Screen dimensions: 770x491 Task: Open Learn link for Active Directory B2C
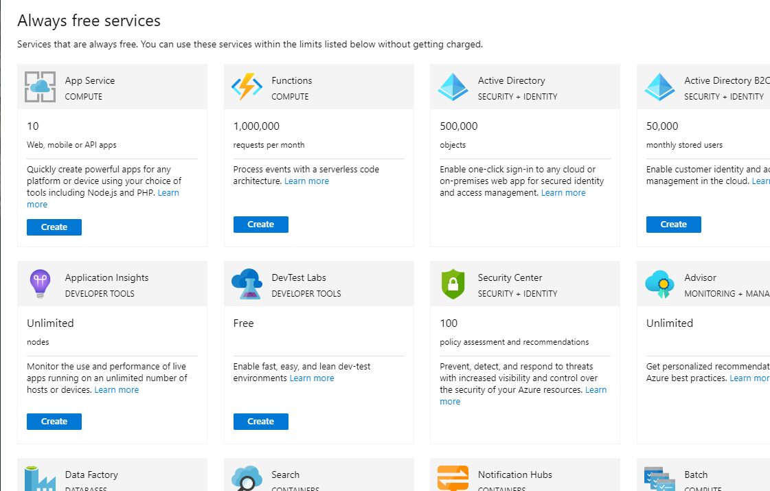coord(760,181)
